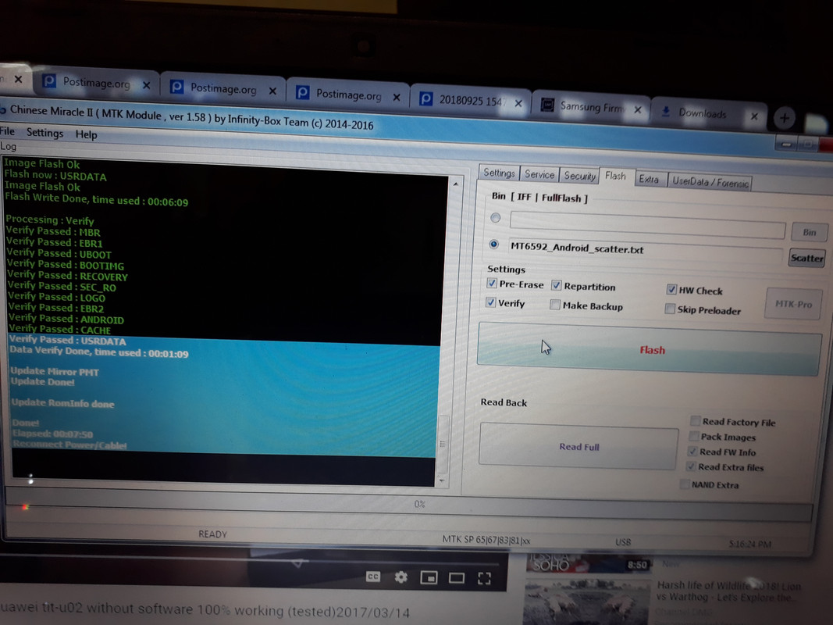Switch to the Downloads browser tab
Screen dimensions: 833x625
coord(703,112)
